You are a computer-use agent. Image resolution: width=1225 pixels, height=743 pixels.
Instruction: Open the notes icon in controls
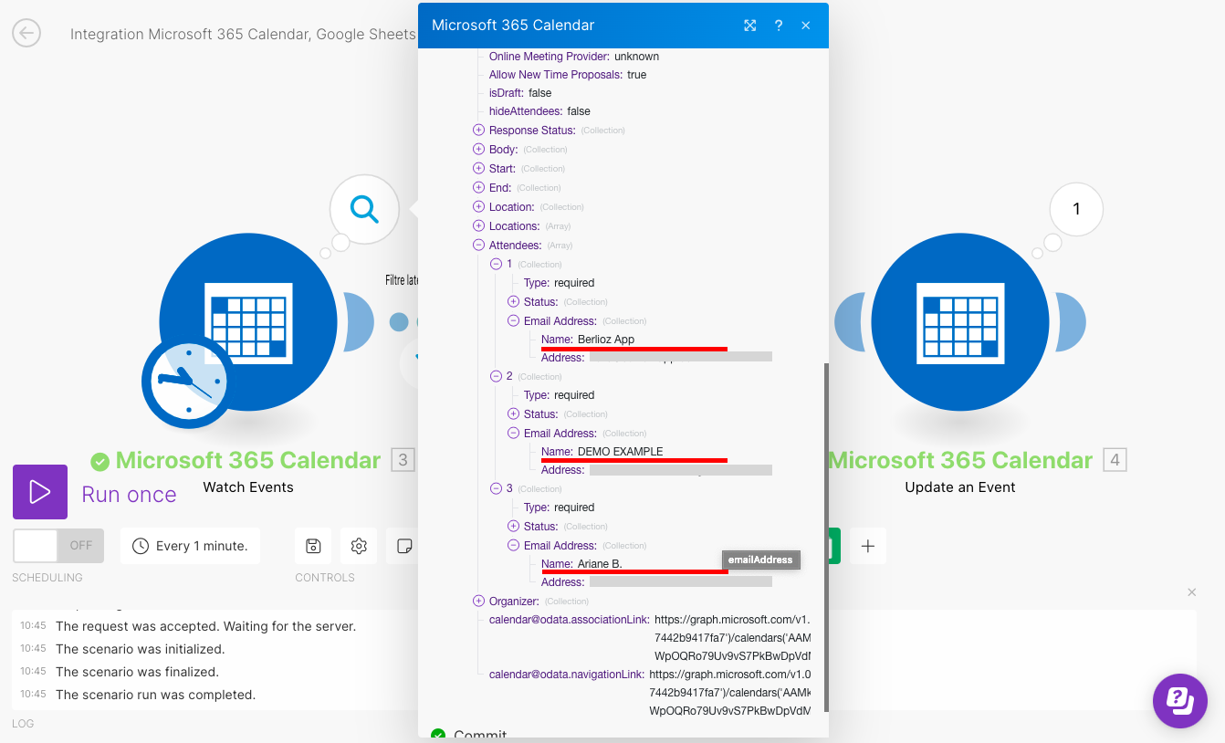pos(403,546)
